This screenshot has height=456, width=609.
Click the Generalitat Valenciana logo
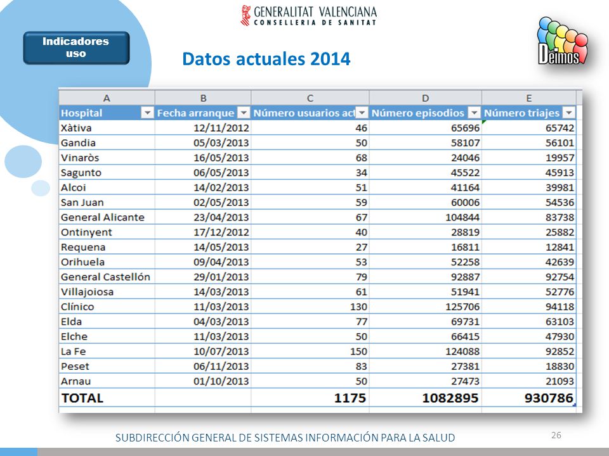pyautogui.click(x=309, y=15)
